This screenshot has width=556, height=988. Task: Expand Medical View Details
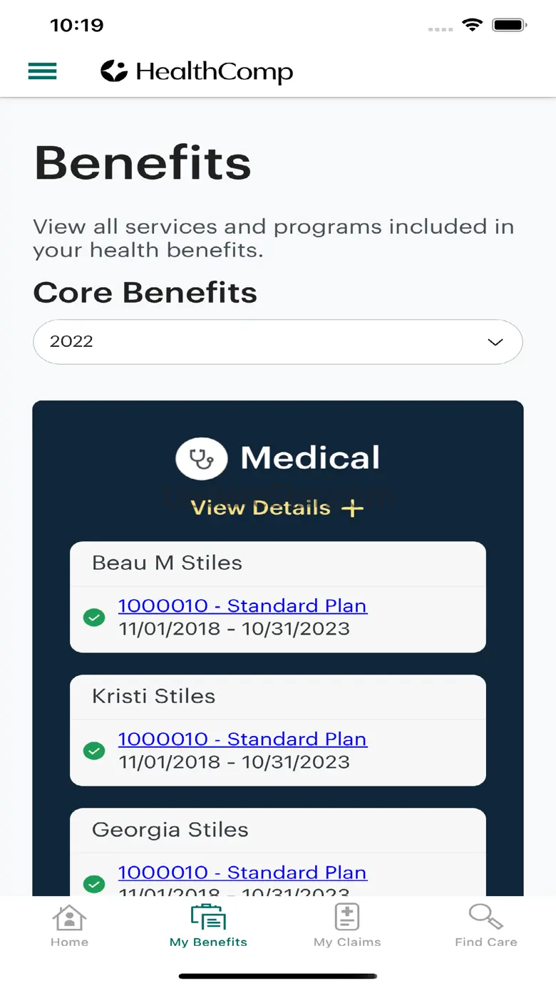click(x=261, y=508)
